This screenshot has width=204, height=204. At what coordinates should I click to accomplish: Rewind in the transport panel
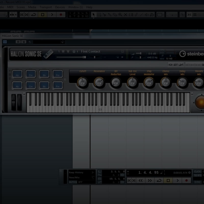tap(141, 180)
